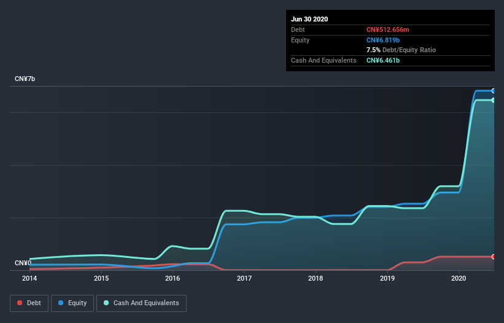Click the 7.5% Debt/Equity Ratio text
Image resolution: width=504 pixels, height=323 pixels.
tap(401, 50)
